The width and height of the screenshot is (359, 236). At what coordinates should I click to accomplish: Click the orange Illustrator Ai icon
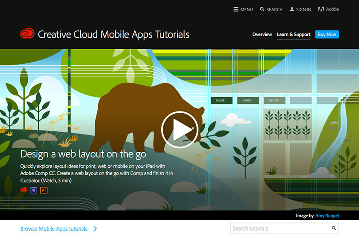[44, 190]
